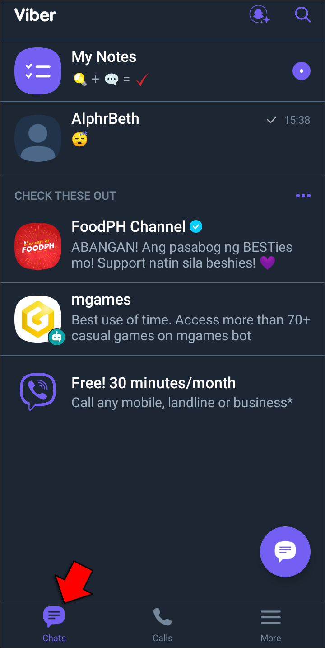Tap the My Notes checklist avatar

tap(38, 70)
